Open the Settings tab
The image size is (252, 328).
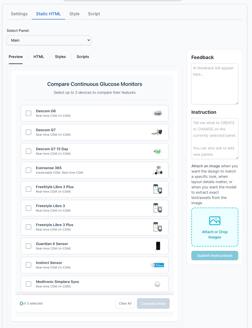point(19,14)
